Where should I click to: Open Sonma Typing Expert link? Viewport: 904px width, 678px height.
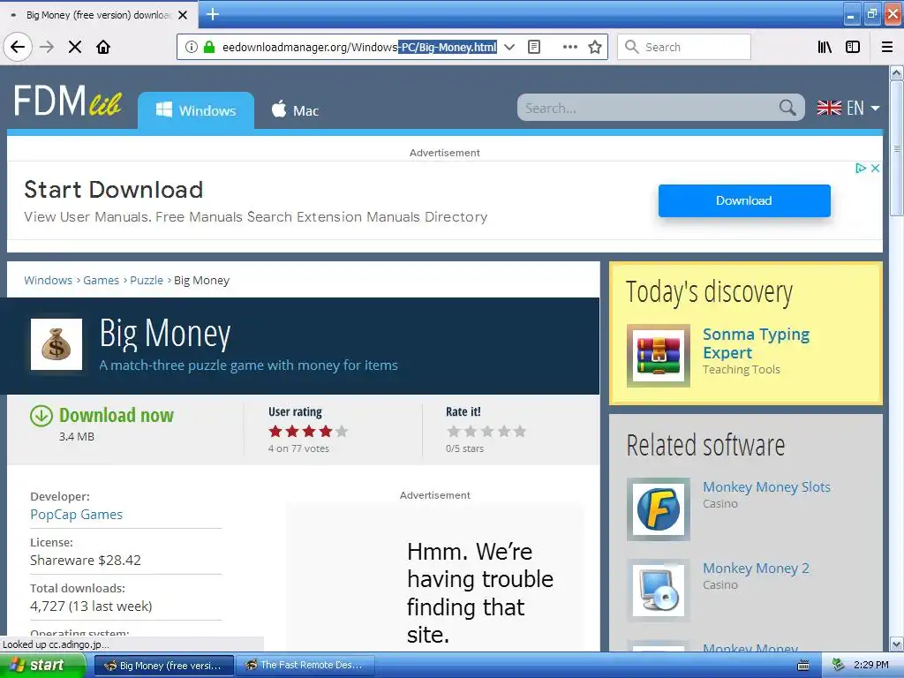coord(756,343)
